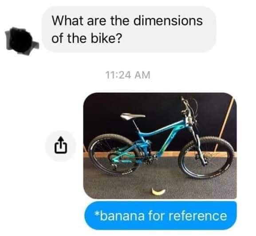Select the "What are the dimensions" message bubble
This screenshot has width=256, height=236.
coord(129,29)
